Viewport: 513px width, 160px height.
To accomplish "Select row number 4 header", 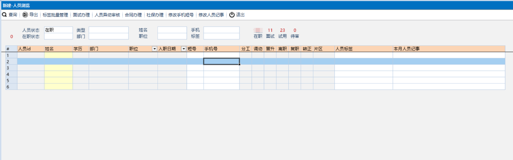I will (11, 74).
